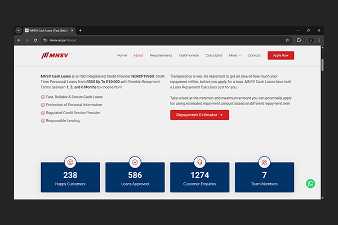
Task: Reload the page
Action: click(35, 40)
